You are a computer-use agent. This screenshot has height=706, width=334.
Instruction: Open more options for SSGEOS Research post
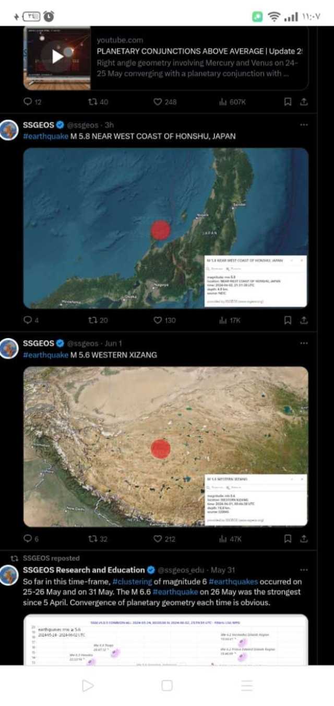pyautogui.click(x=304, y=570)
